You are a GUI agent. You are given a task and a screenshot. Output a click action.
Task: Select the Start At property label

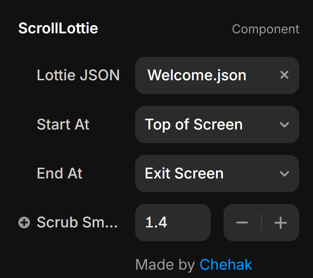[63, 125]
